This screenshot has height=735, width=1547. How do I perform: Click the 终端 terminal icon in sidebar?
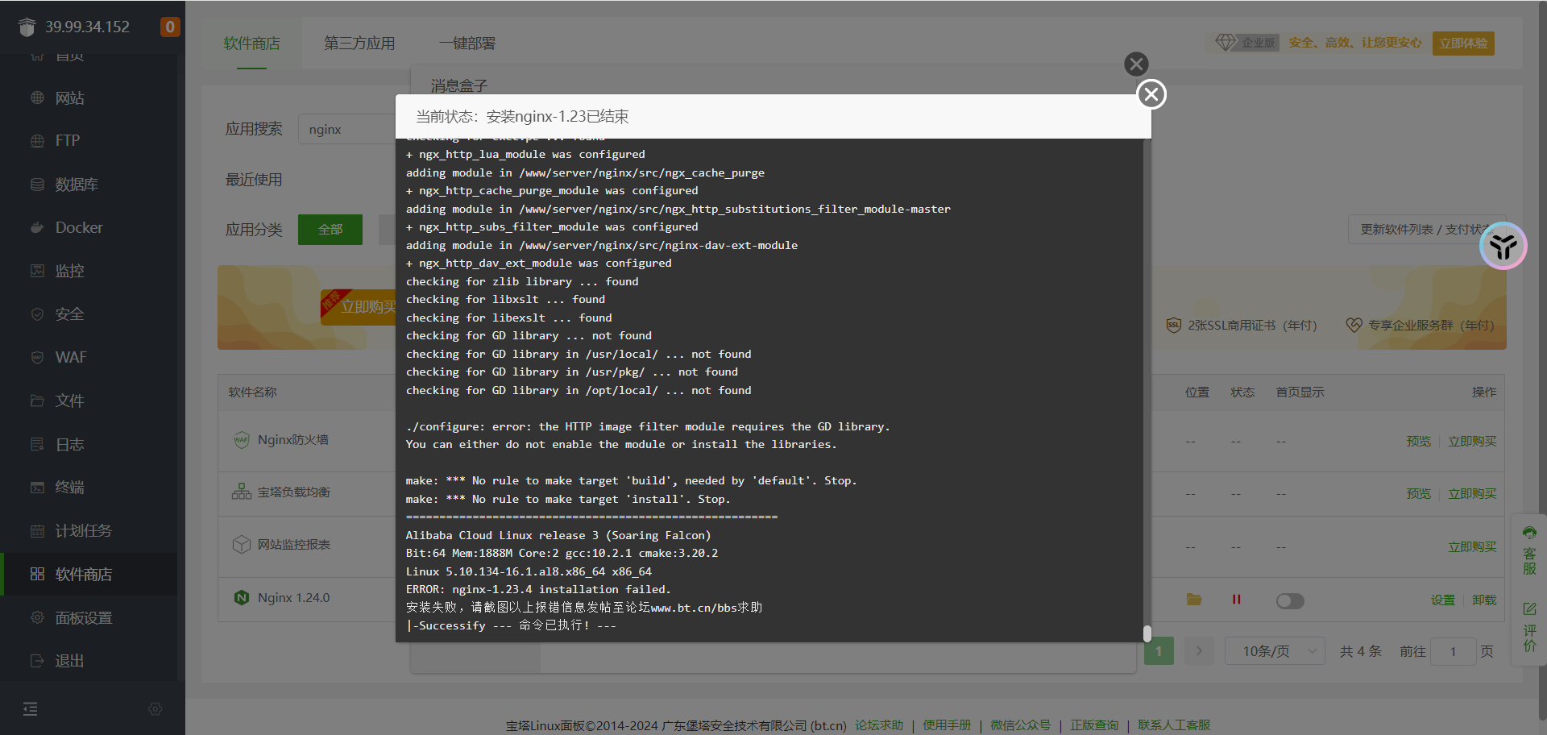tap(37, 487)
